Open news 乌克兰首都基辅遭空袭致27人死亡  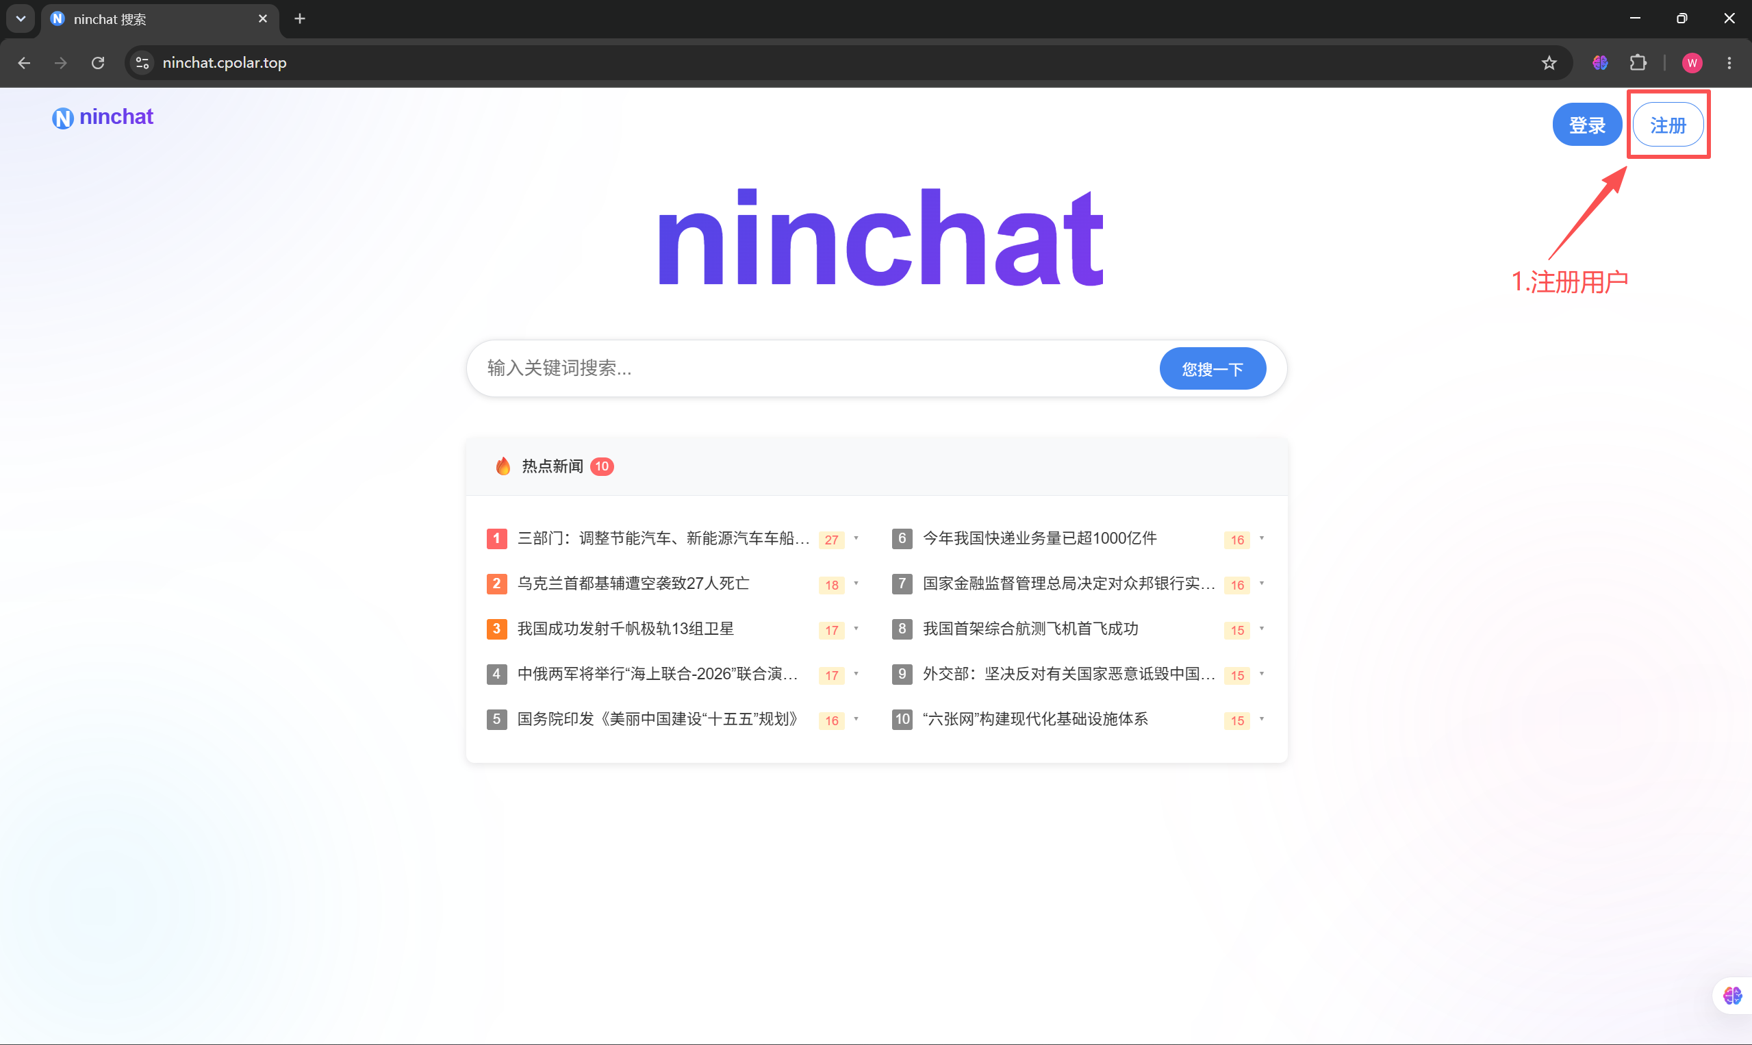[633, 583]
